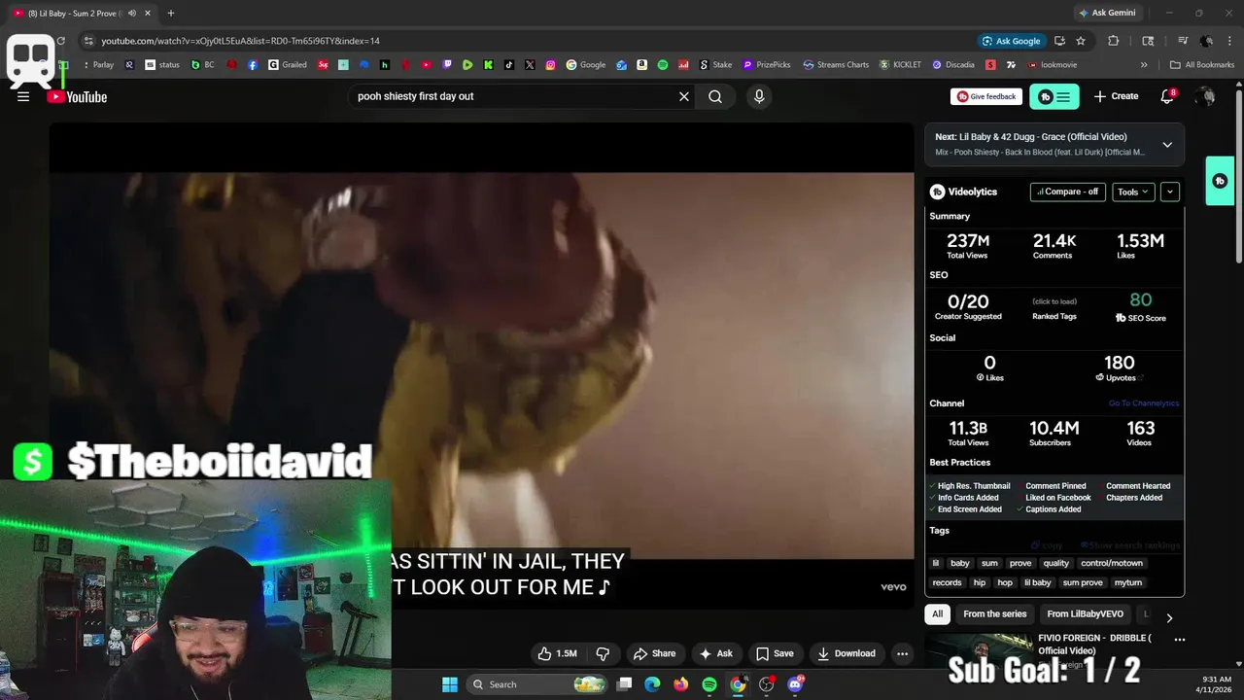The width and height of the screenshot is (1244, 700).
Task: Click the browser address bar URL
Action: [x=240, y=41]
